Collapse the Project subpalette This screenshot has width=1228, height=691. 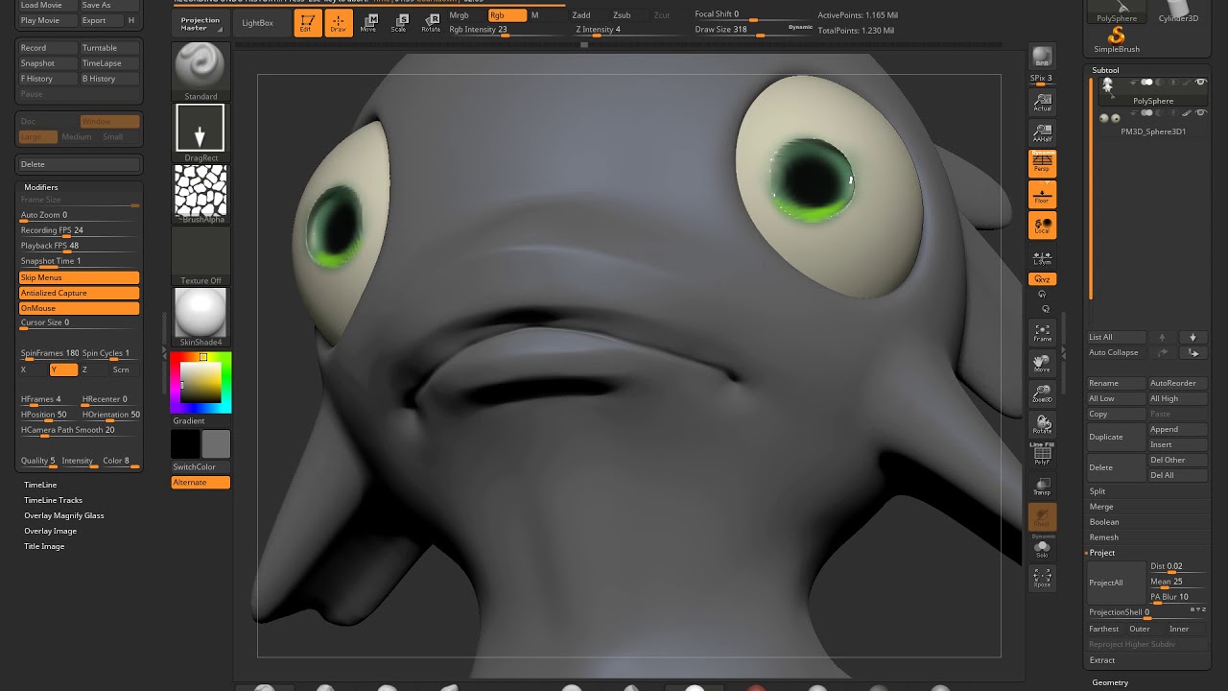[1102, 553]
